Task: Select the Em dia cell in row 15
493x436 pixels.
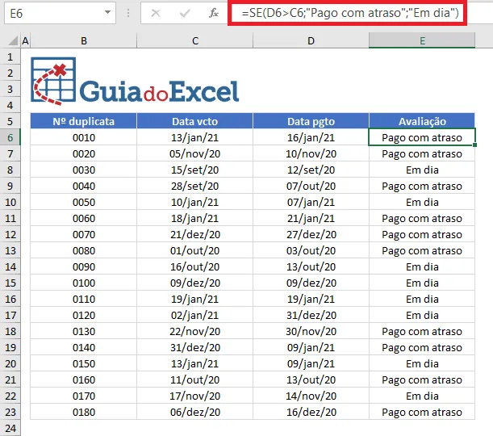Action: coord(422,283)
